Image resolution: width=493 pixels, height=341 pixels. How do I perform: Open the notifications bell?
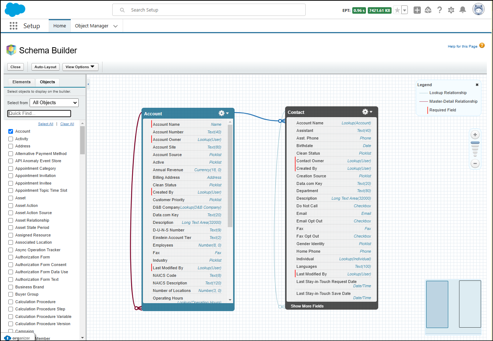[x=463, y=10]
